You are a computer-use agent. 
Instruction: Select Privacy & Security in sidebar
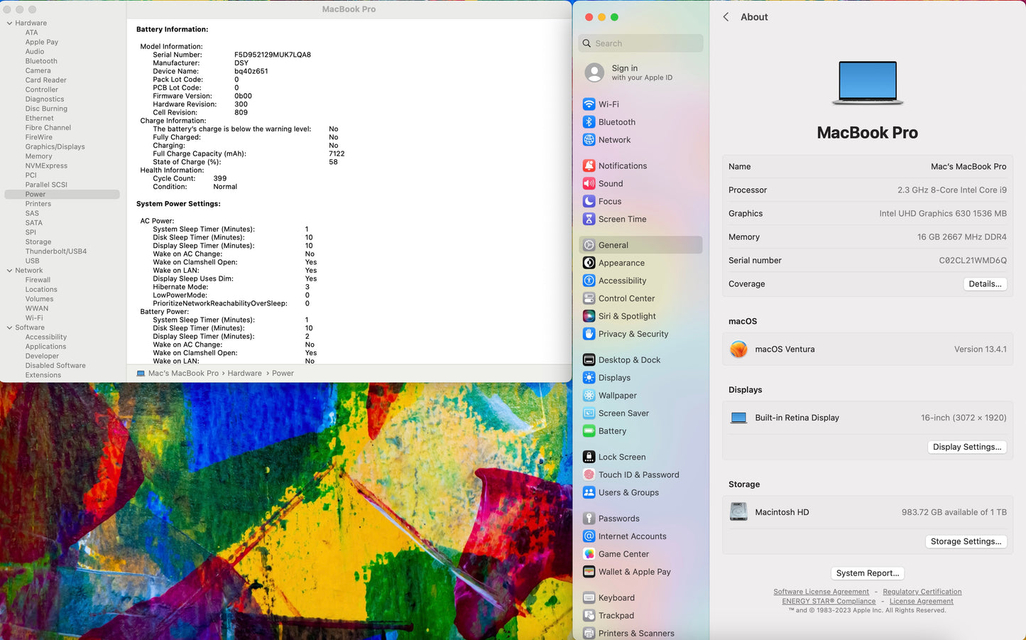[x=633, y=334]
